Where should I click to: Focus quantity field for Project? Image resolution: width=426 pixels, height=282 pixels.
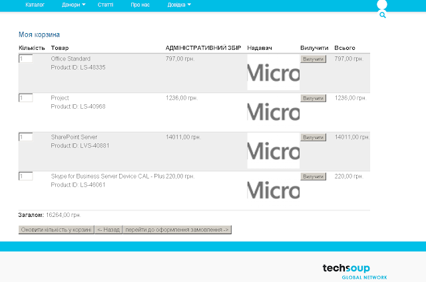(25, 98)
